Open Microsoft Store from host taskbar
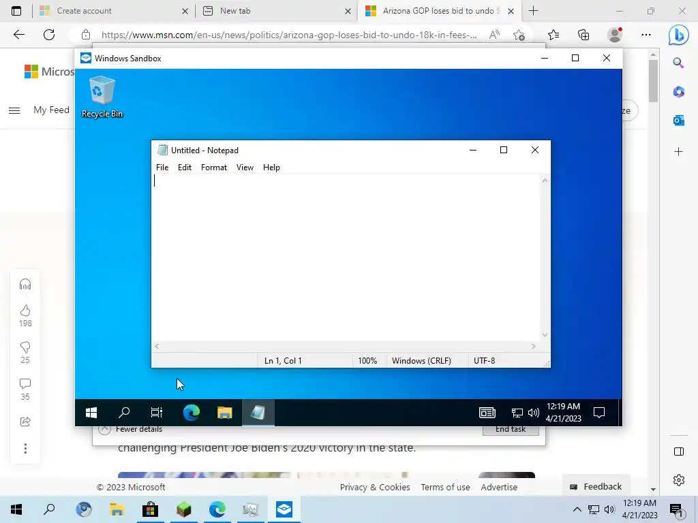Image resolution: width=698 pixels, height=523 pixels. 150,509
